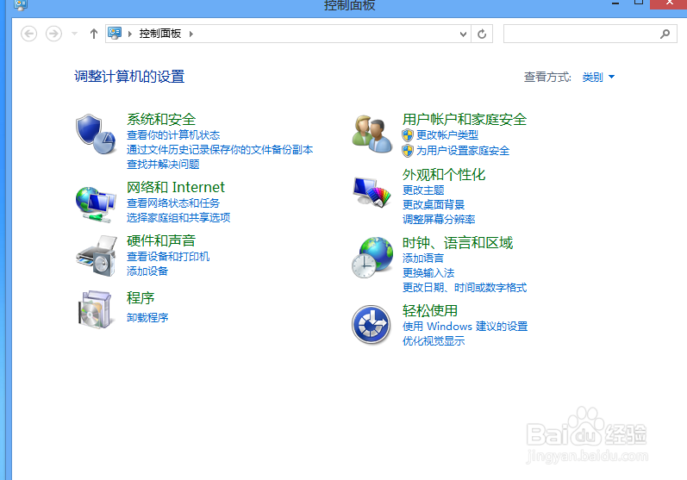Refresh the Control Panel view
The image size is (687, 480).
point(482,34)
